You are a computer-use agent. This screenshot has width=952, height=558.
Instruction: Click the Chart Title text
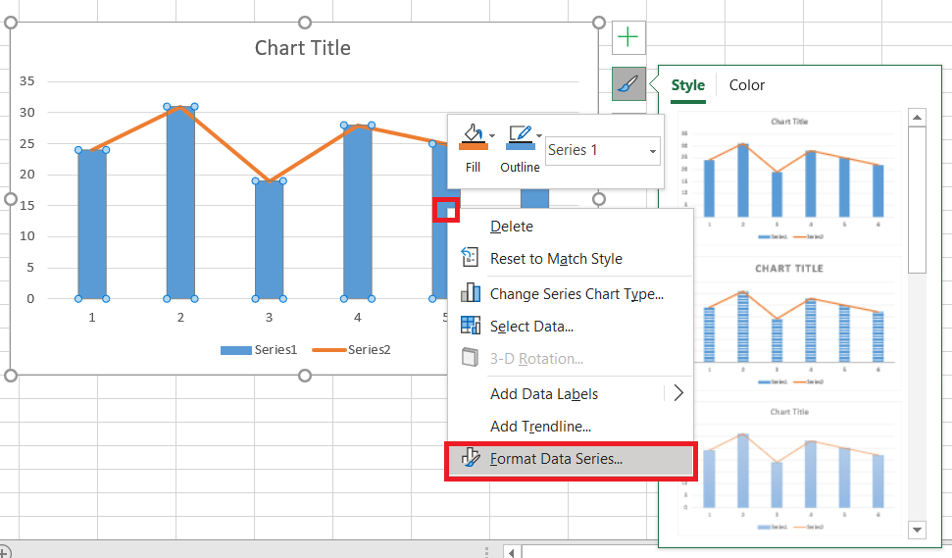point(302,48)
